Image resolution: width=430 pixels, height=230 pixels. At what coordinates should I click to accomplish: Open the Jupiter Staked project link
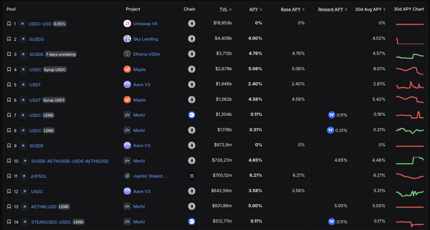pos(150,176)
